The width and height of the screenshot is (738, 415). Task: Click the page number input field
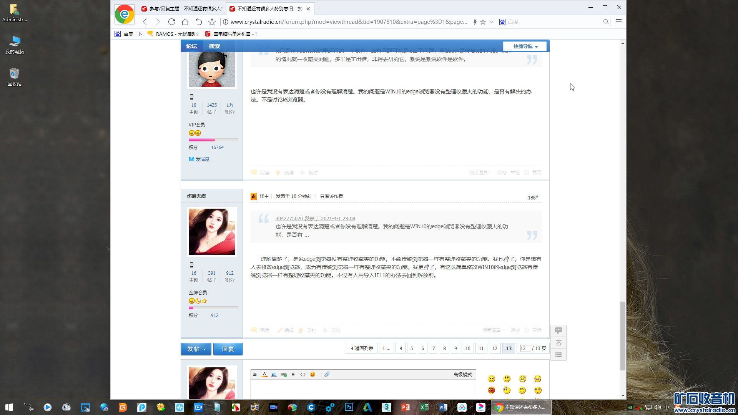point(524,348)
